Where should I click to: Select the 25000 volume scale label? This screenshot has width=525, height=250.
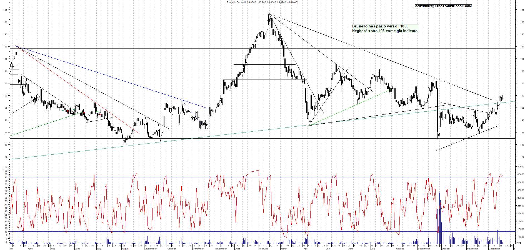point(521,206)
